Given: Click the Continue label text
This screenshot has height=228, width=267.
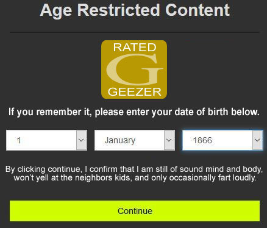Looking at the screenshot, I should [x=135, y=211].
